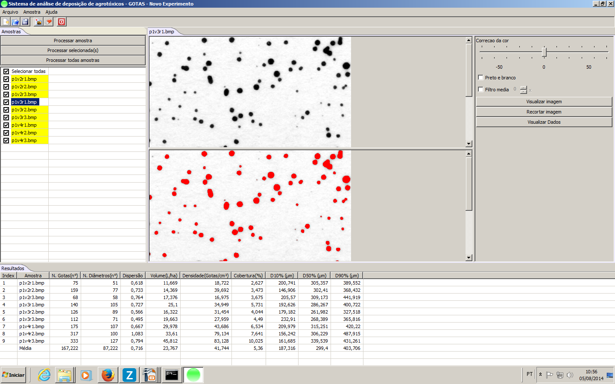The image size is (615, 384).
Task: Click the red power exit toolbar icon
Action: (x=61, y=22)
